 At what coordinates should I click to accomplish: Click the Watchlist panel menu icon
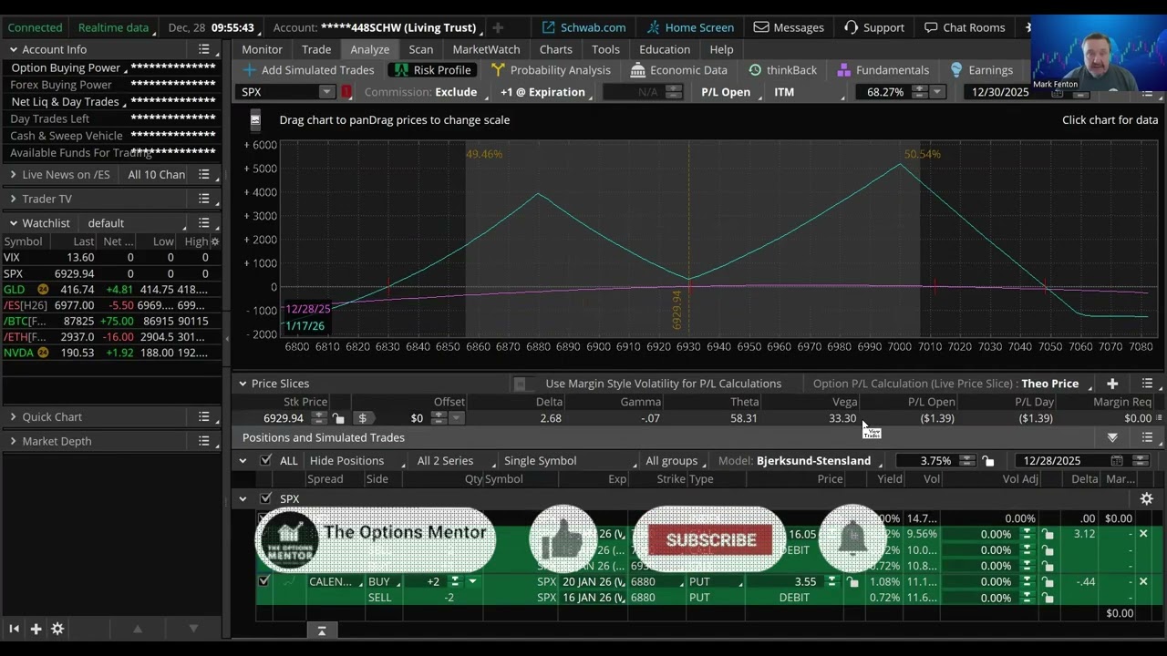coord(204,223)
